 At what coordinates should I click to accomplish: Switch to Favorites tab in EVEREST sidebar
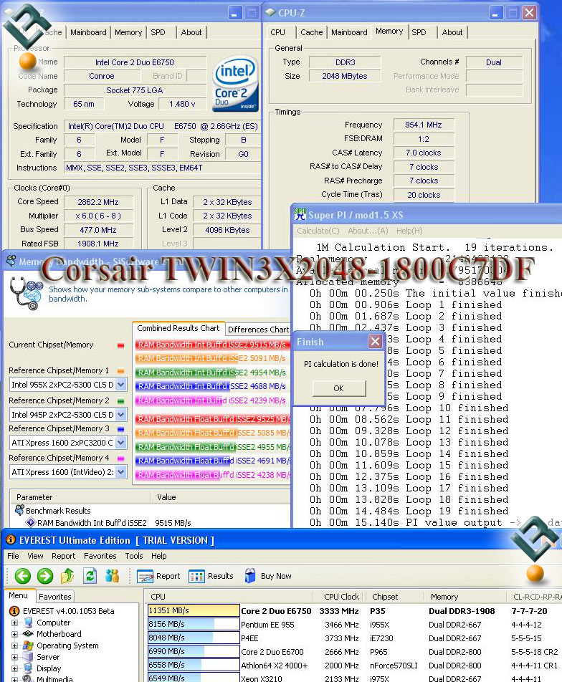coord(55,597)
